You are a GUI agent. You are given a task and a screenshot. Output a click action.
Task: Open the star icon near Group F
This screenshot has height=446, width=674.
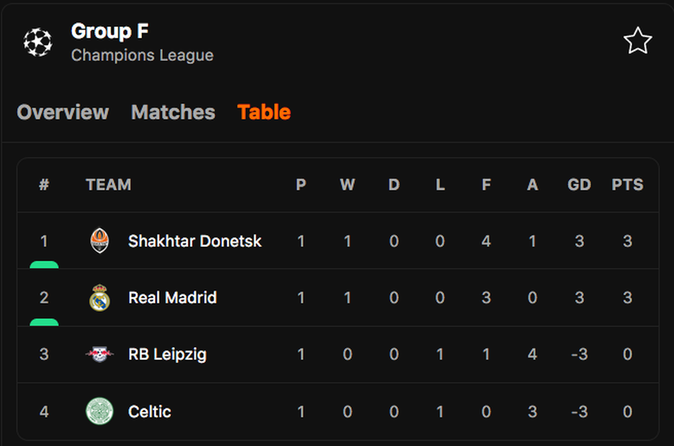point(638,40)
